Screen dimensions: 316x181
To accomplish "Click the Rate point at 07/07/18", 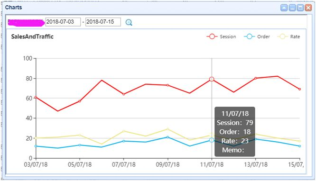I will pos(124,131).
